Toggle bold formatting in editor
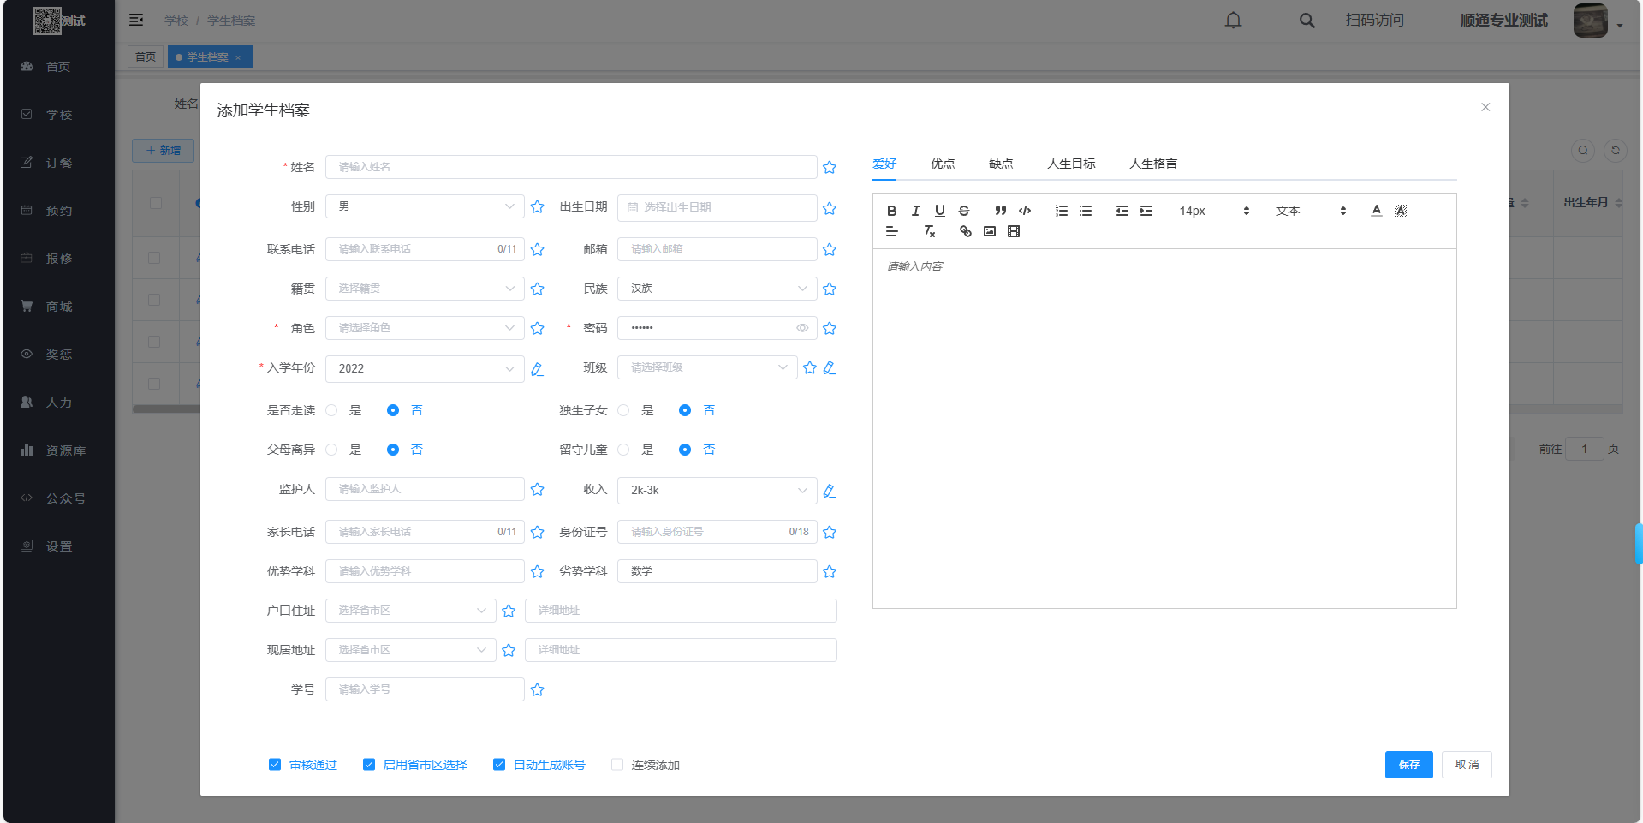Screen dimensions: 1643x823 tap(891, 211)
